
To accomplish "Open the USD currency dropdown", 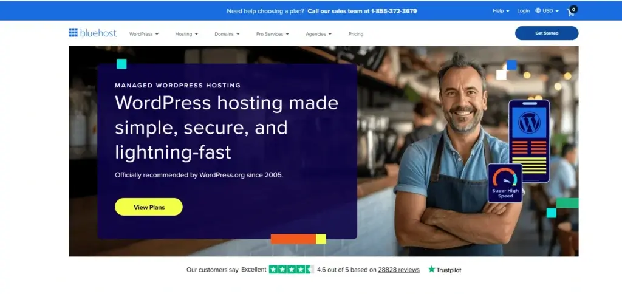I will pyautogui.click(x=550, y=11).
